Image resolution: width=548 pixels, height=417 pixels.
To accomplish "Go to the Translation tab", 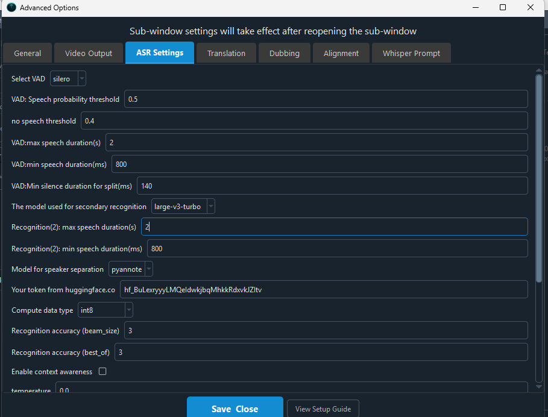I will (226, 53).
